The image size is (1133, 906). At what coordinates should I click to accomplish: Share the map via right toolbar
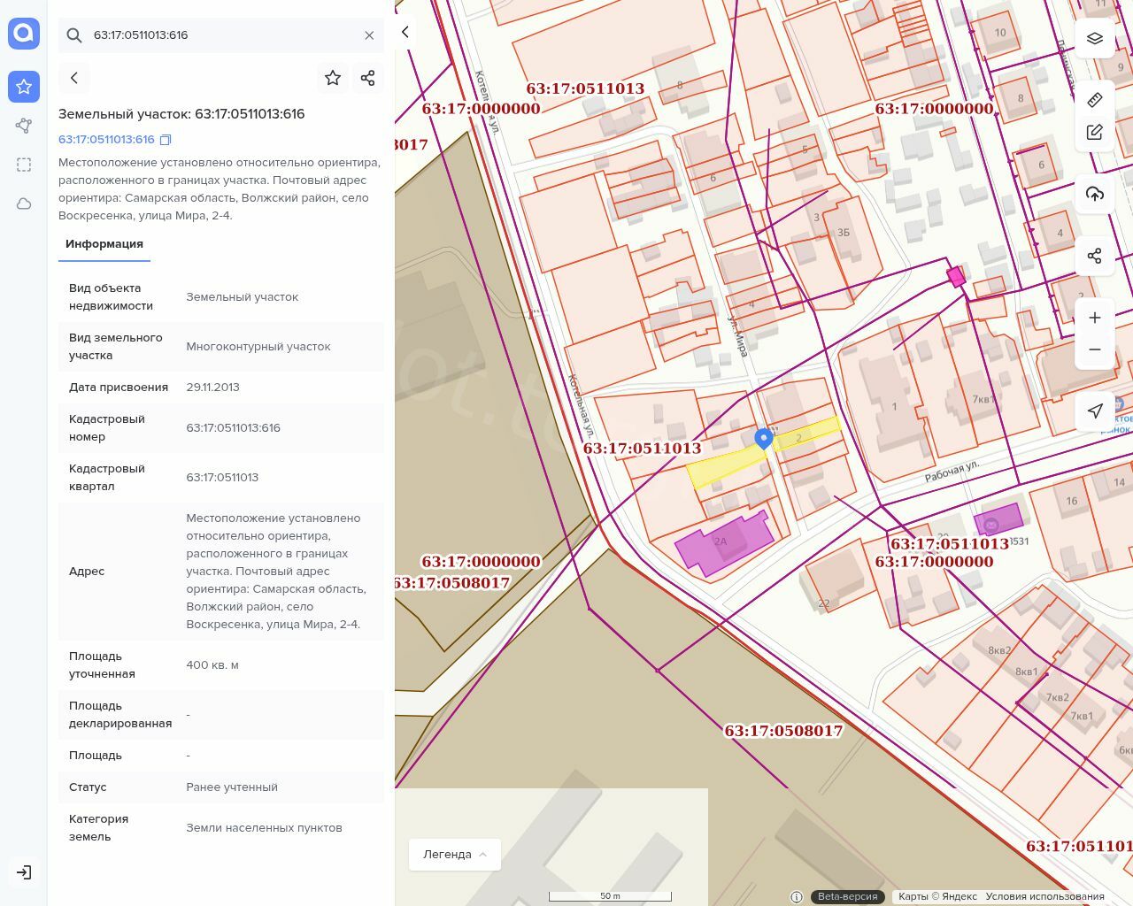pyautogui.click(x=1094, y=256)
